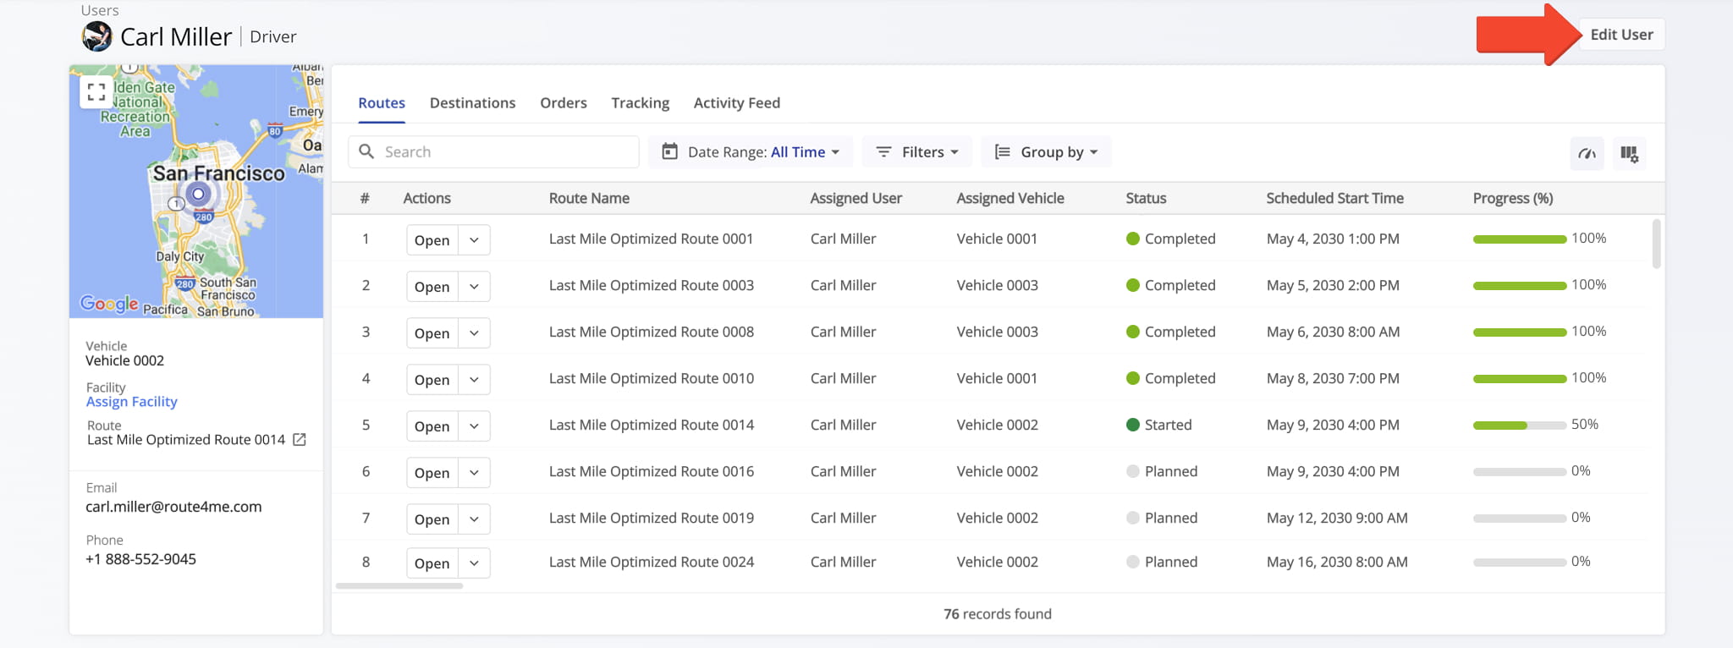Expand Open button arrow for Route 0001
The image size is (1733, 648).
[x=474, y=240]
